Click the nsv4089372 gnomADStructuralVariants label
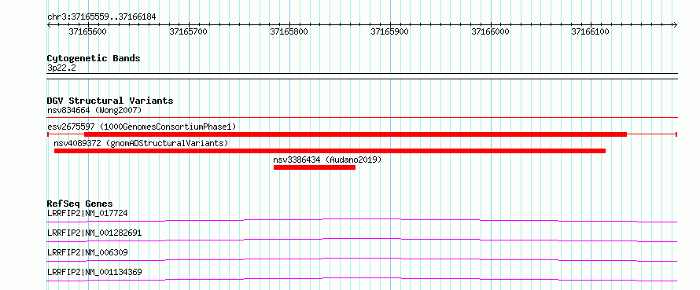 [x=141, y=143]
